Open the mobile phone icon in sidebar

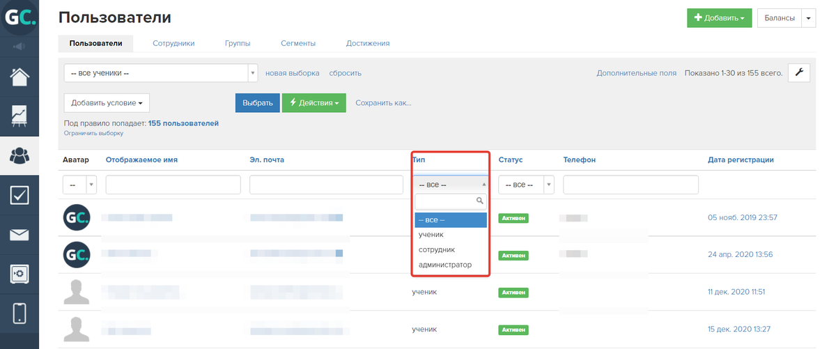pos(20,313)
